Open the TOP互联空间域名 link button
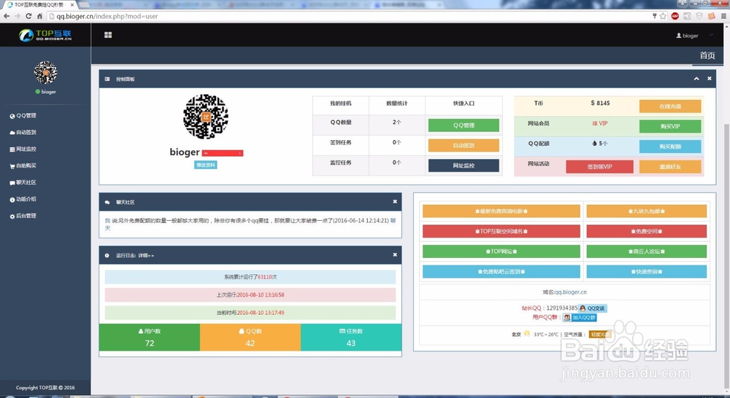The image size is (730, 398). (x=502, y=231)
